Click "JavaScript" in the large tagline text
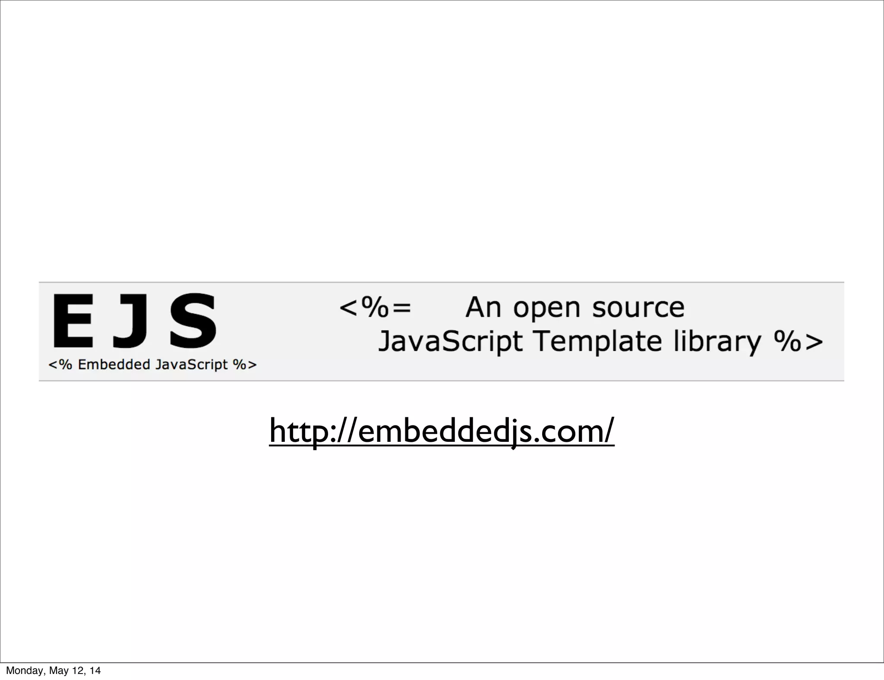The width and height of the screenshot is (884, 680). (x=450, y=343)
